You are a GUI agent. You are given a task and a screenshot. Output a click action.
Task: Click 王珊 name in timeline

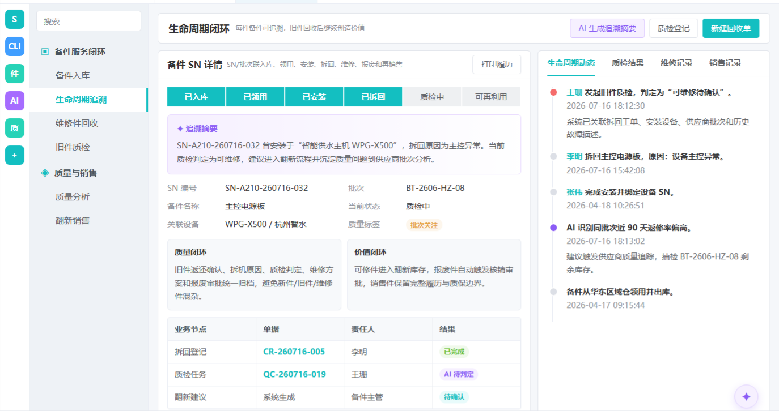(574, 92)
